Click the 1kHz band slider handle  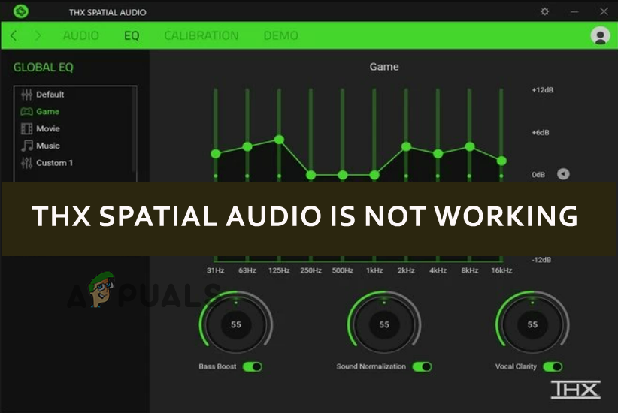(x=374, y=175)
